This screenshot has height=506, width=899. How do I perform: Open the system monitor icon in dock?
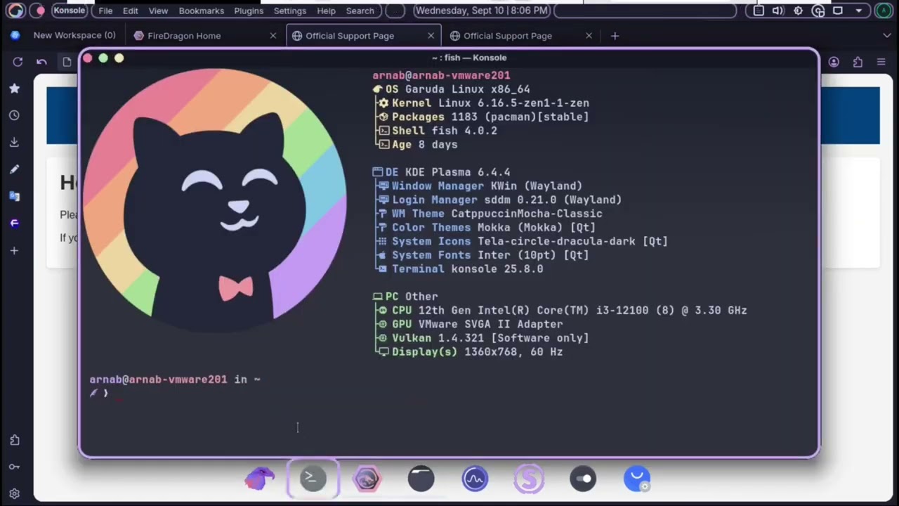(475, 479)
